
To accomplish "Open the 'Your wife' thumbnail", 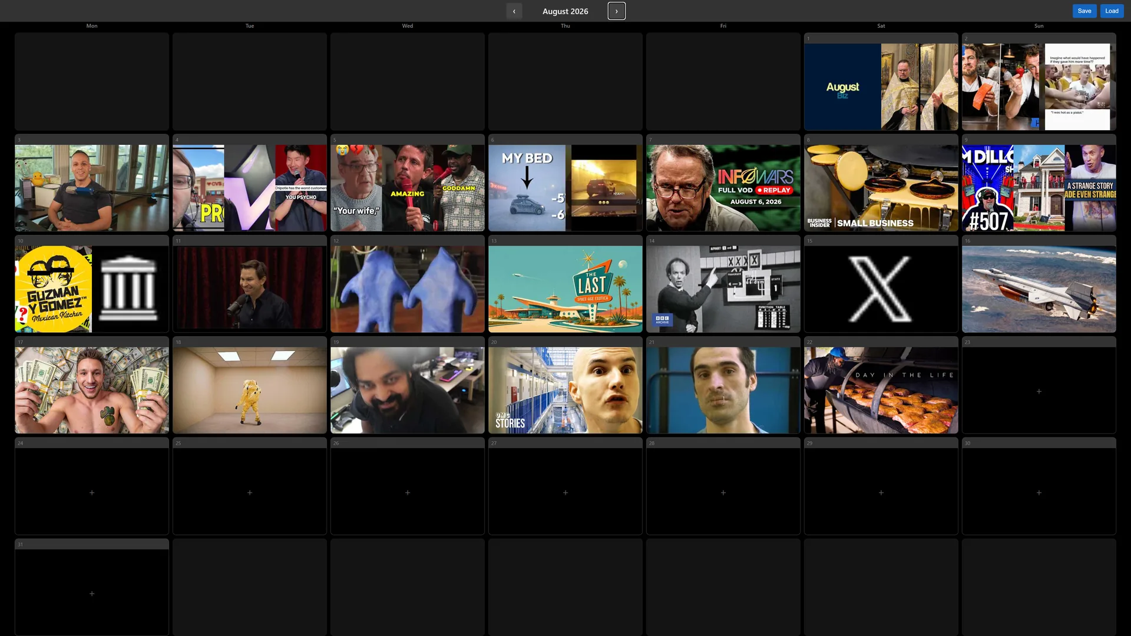I will click(x=356, y=188).
